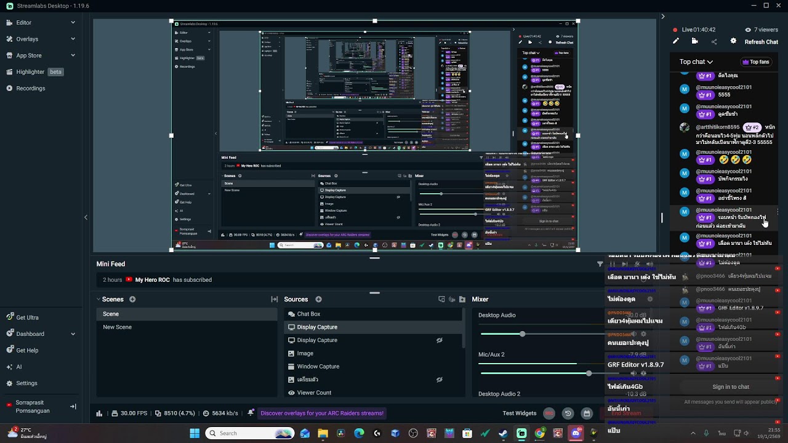Expand the App Store dropdown chevron
This screenshot has width=788, height=443.
[x=73, y=55]
